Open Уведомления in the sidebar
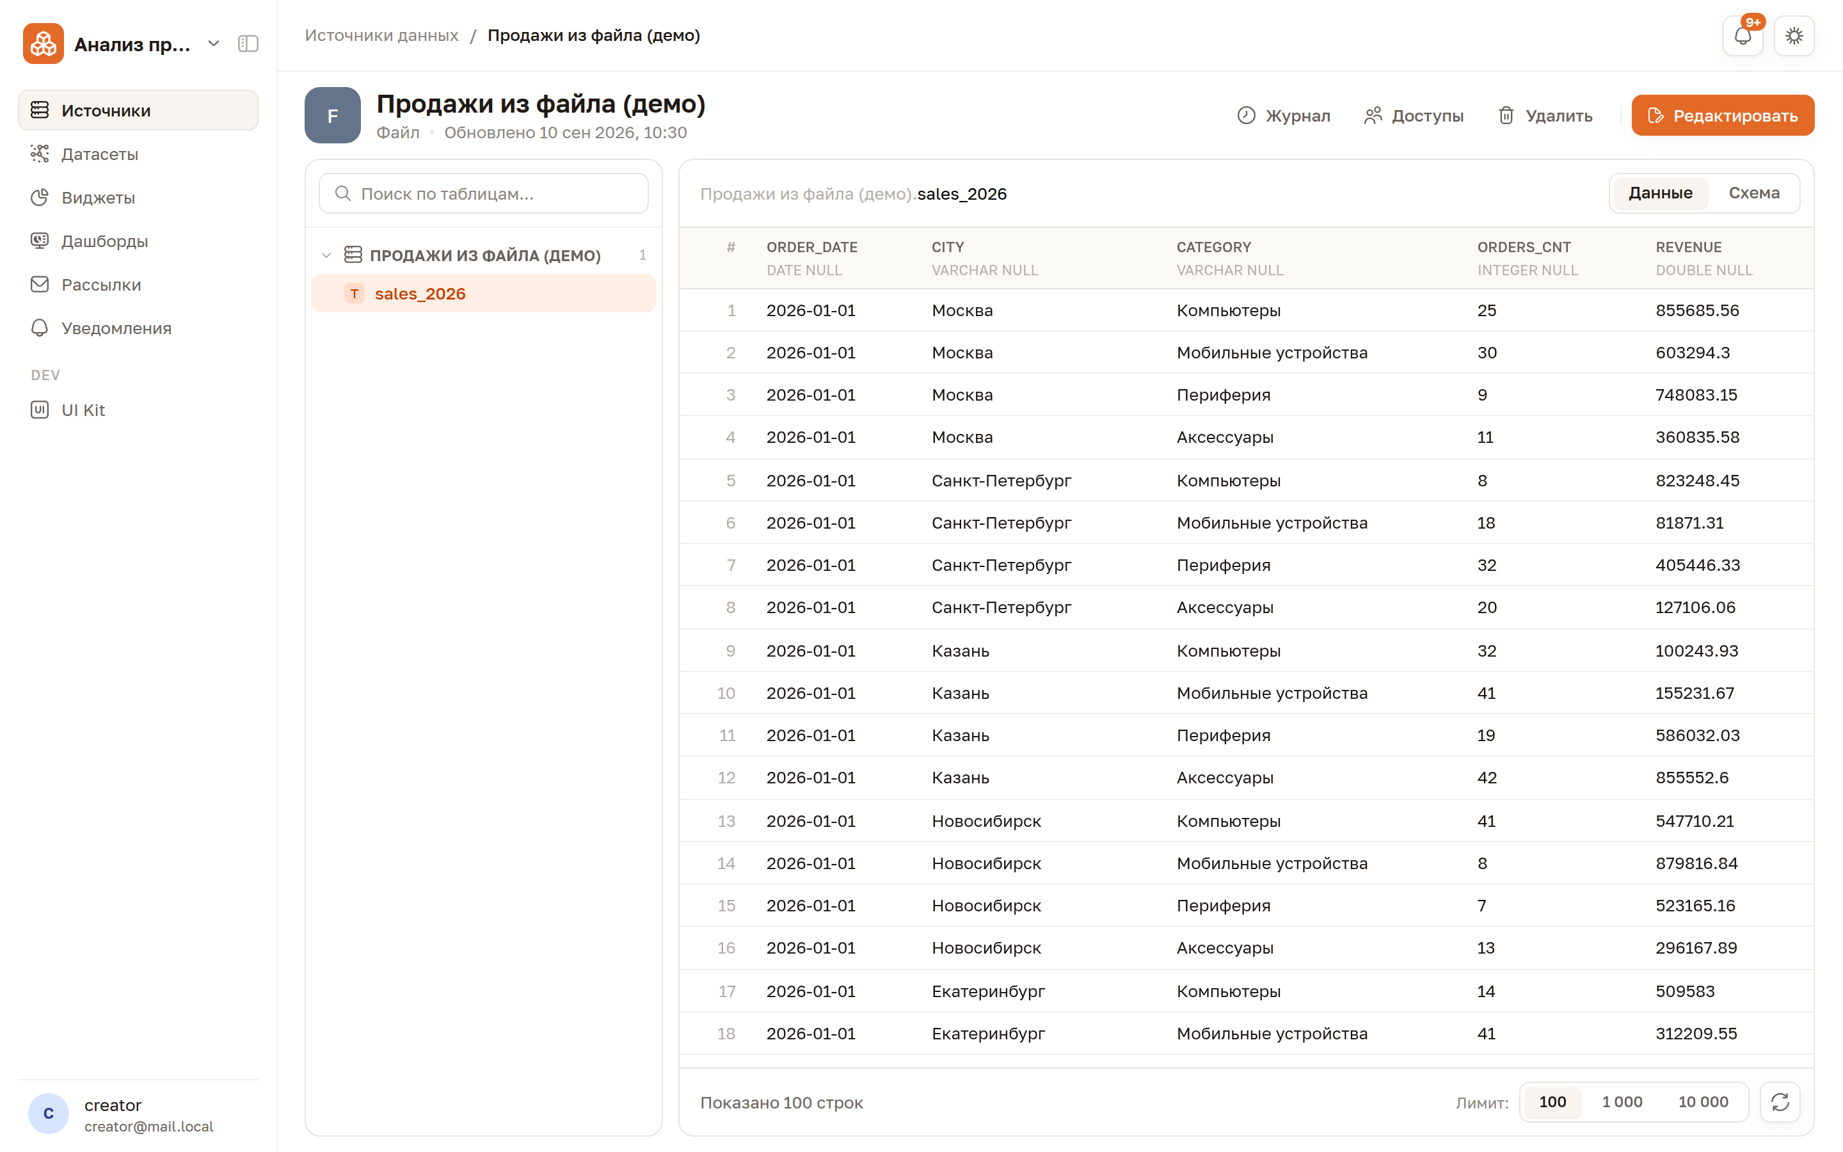 138,328
